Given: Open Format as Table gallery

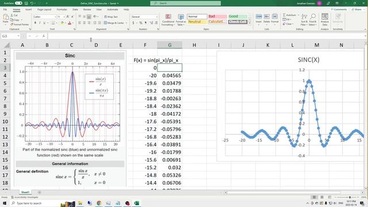Looking at the screenshot, I should [181, 20].
